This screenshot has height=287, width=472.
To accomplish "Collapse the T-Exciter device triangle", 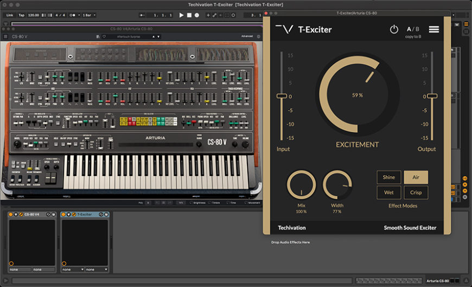I will coord(69,214).
